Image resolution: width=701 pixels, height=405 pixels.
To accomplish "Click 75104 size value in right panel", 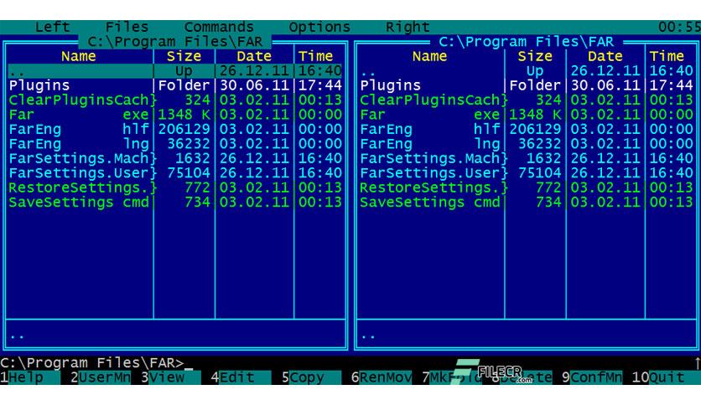I will [539, 173].
